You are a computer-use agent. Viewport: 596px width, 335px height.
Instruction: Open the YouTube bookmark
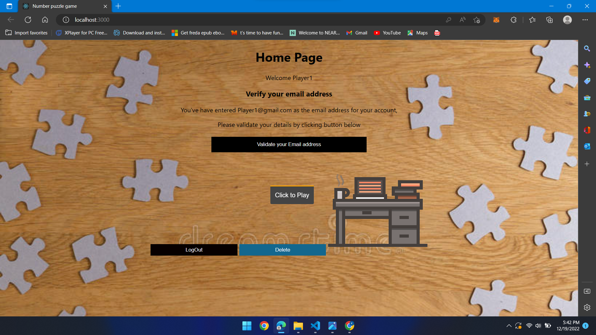(x=387, y=33)
